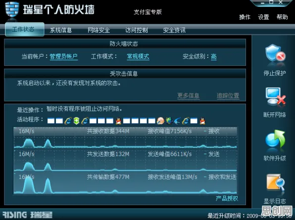
Task: Click the text 共接收数据344M
Action: pyautogui.click(x=108, y=131)
